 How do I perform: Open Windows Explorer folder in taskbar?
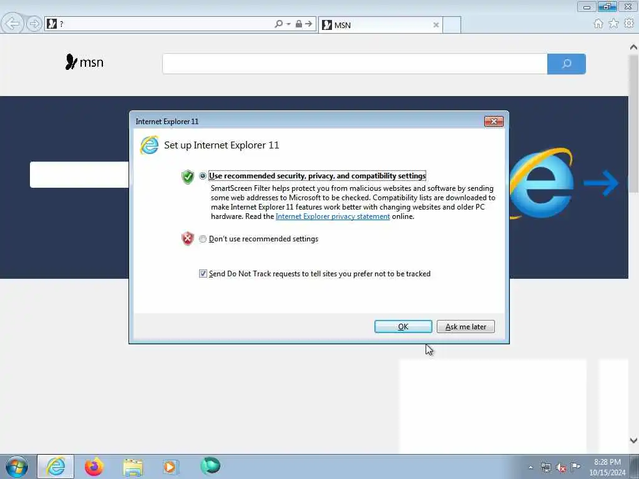(133, 467)
